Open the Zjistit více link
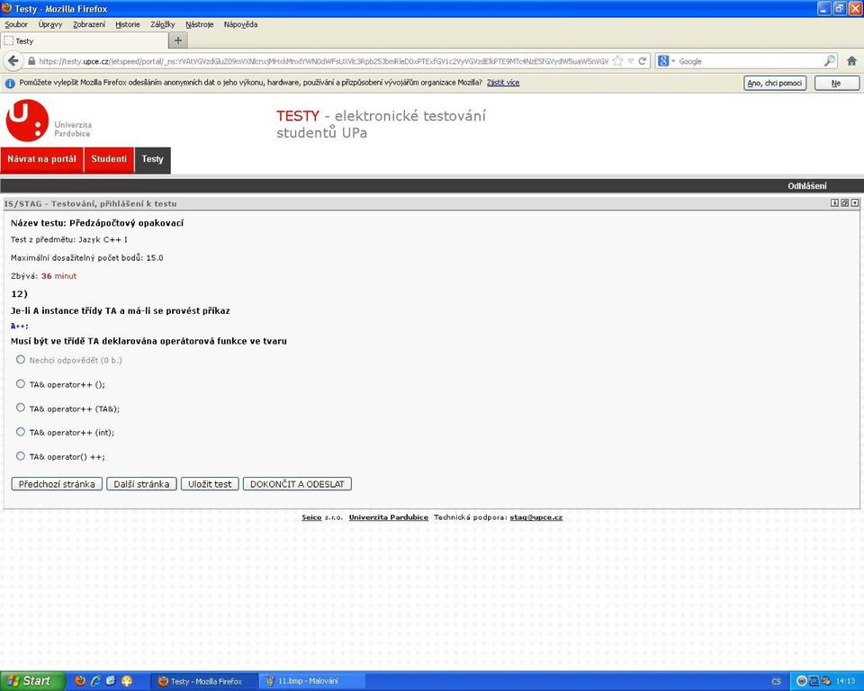864x691 pixels. pos(503,83)
